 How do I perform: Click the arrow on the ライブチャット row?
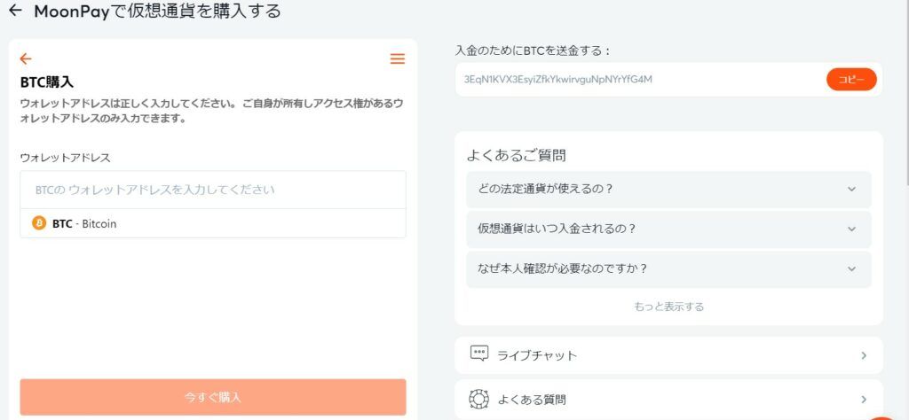[864, 355]
